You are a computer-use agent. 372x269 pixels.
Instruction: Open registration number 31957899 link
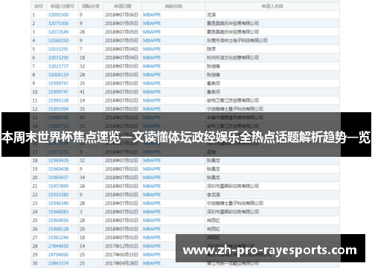point(58,186)
